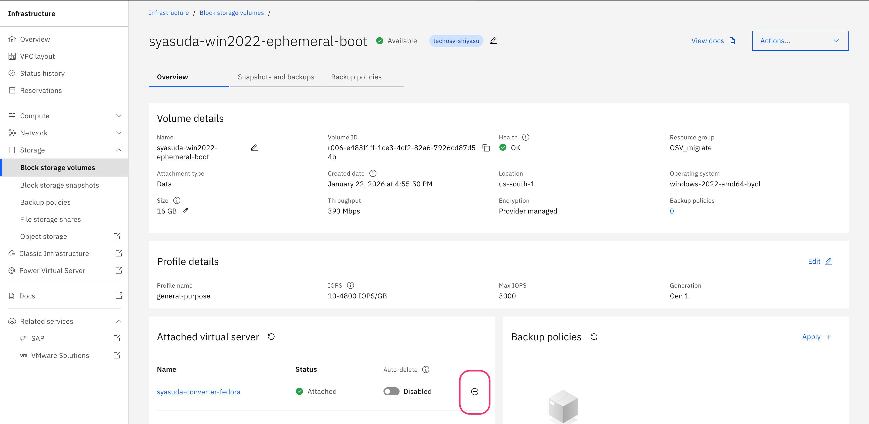This screenshot has width=869, height=424.
Task: Click the techosv-shiyasu tag
Action: 456,41
